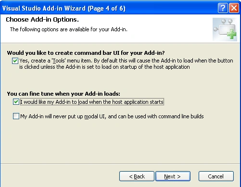Screen dimensions: 241x187
Task: Cancel the Add-in Wizard
Action: 216,176
